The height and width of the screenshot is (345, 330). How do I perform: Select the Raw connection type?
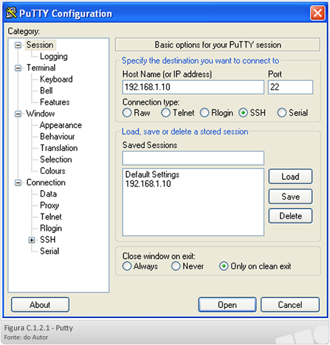click(x=127, y=113)
